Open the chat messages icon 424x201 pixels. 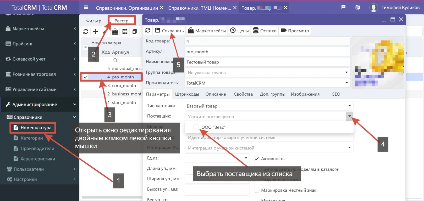pos(343,7)
